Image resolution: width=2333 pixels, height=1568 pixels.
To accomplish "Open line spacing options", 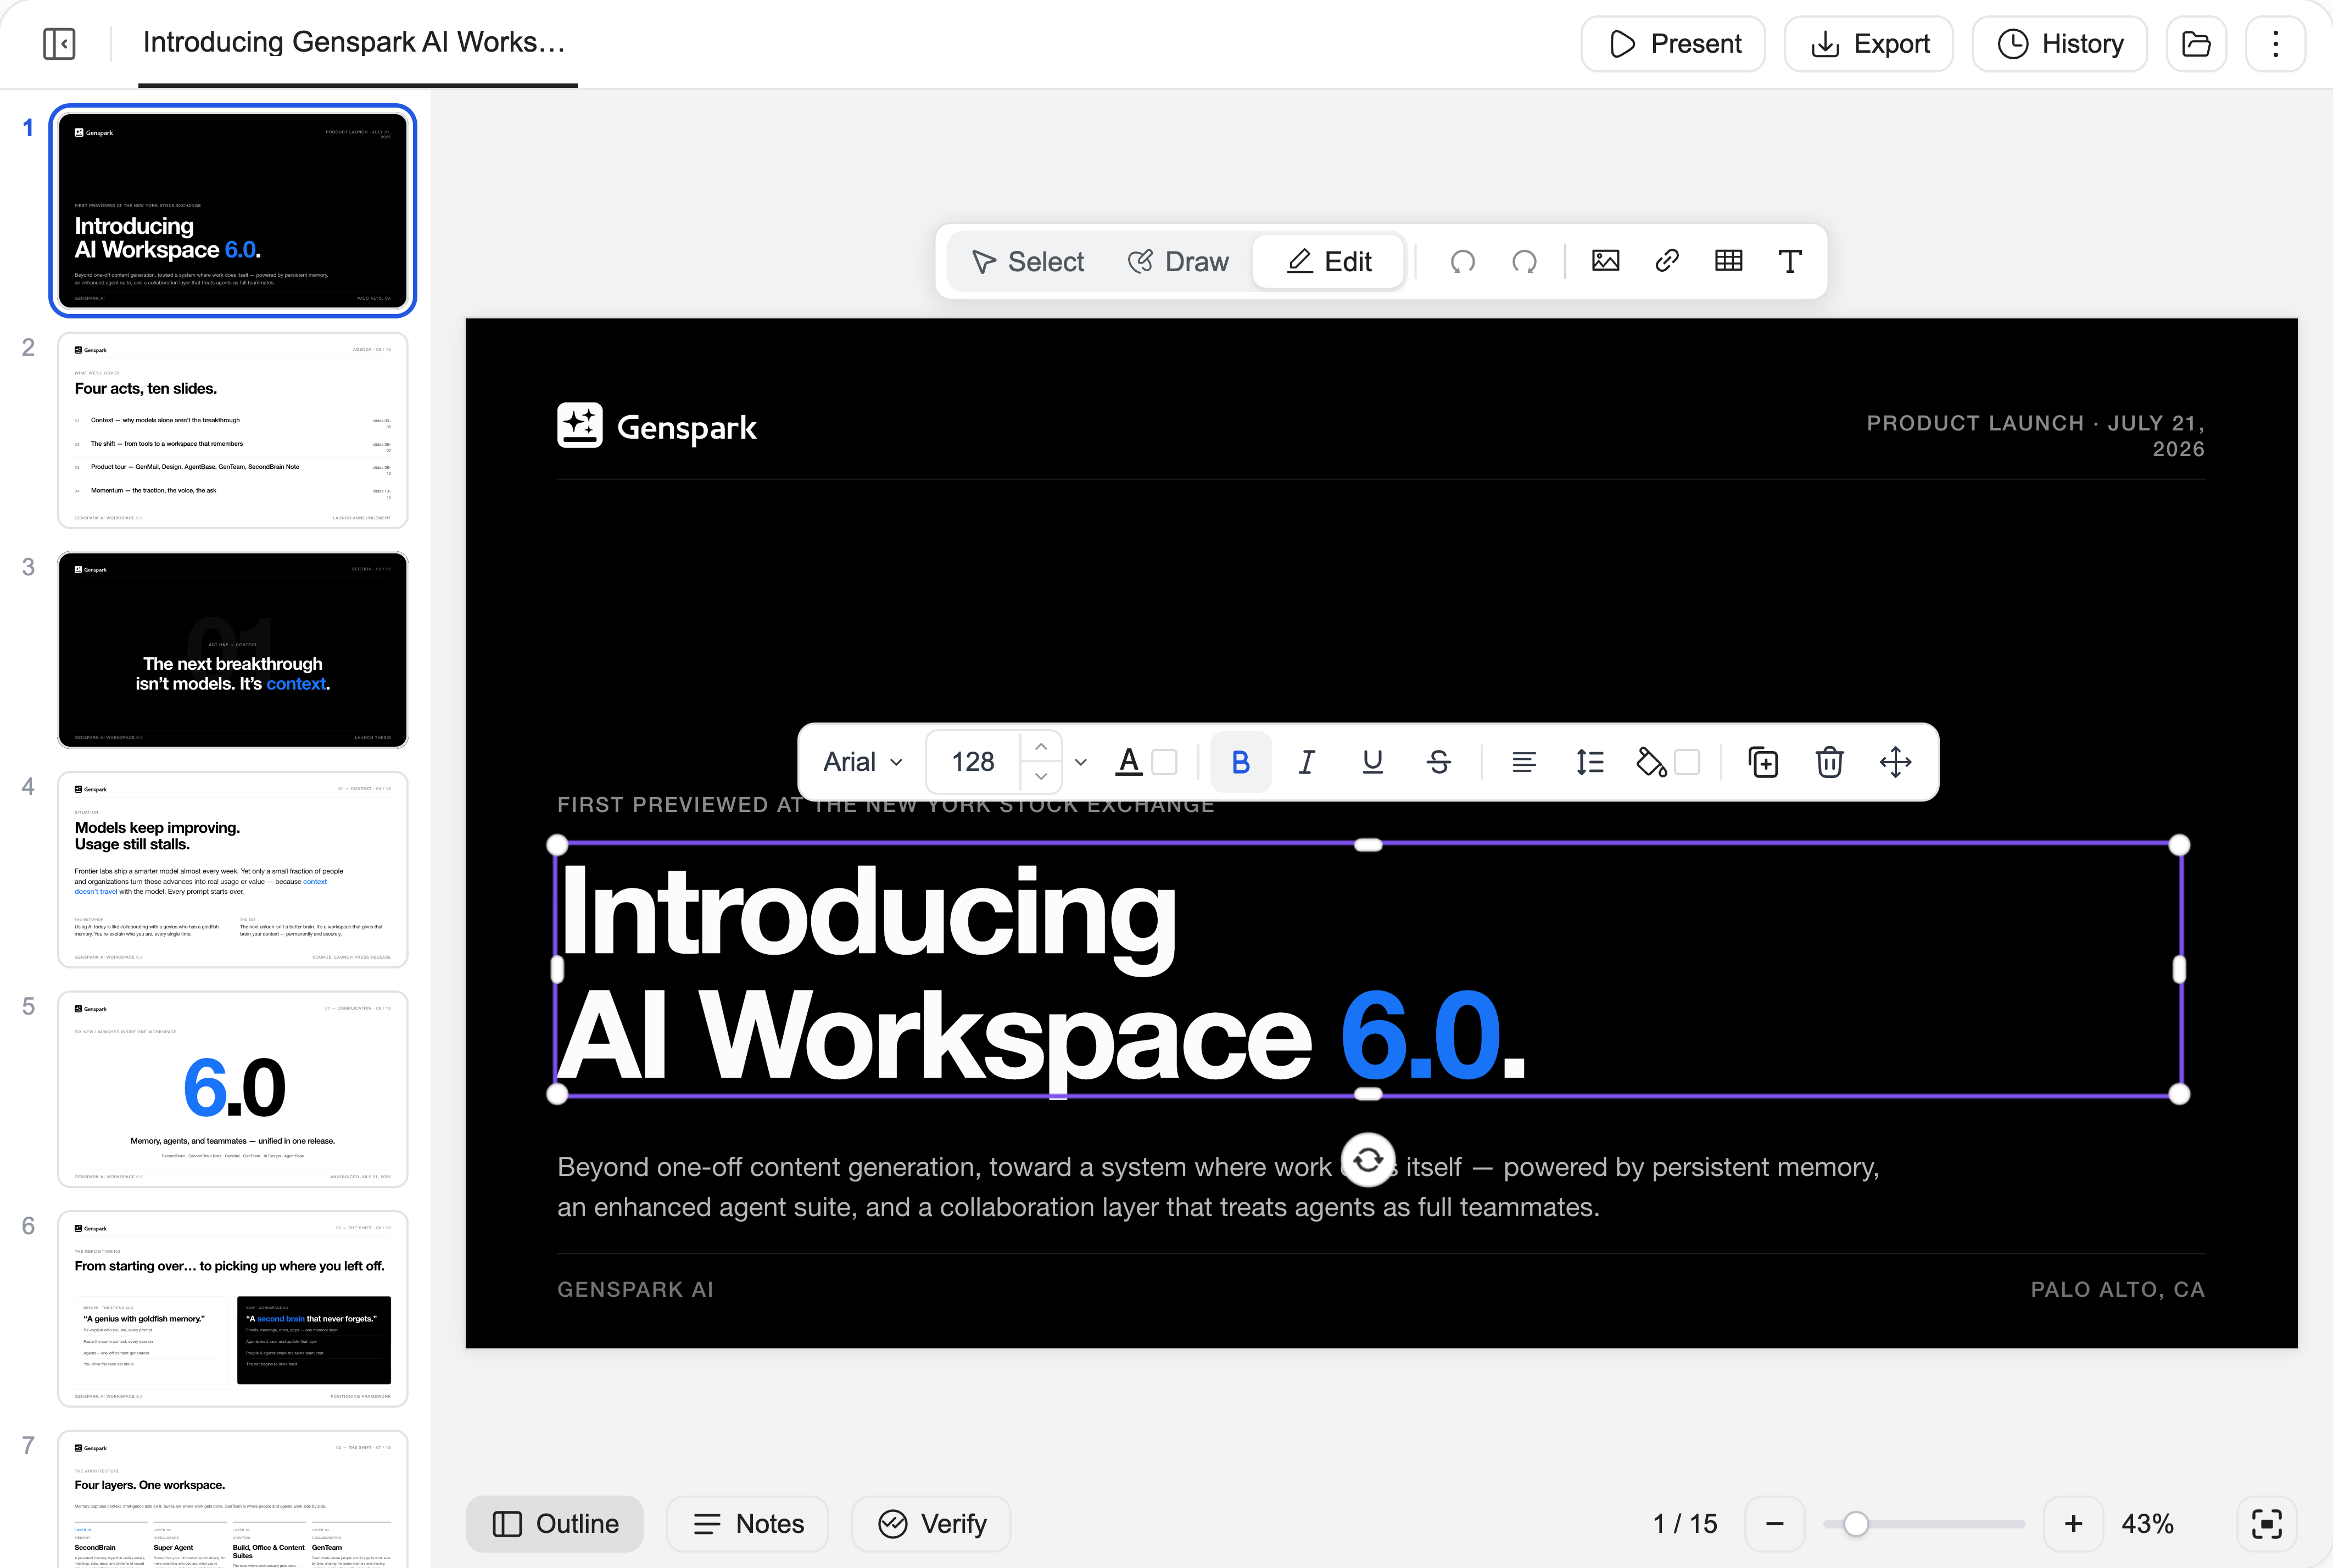I will (x=1590, y=762).
